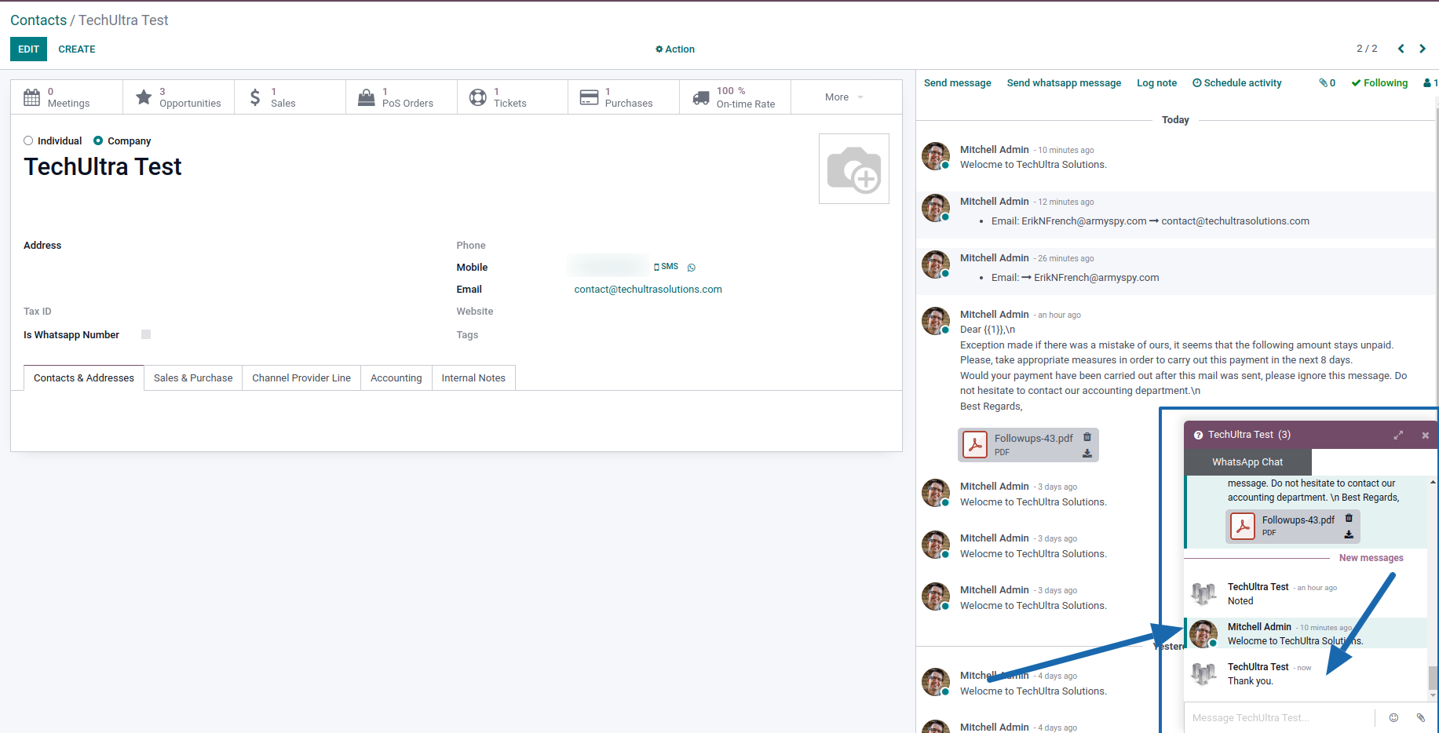Select the Individual radio button

(28, 140)
